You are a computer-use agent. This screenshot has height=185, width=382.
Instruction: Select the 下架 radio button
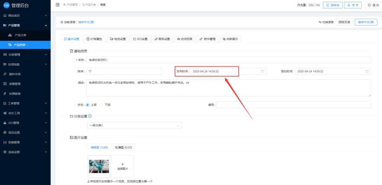coord(102,105)
